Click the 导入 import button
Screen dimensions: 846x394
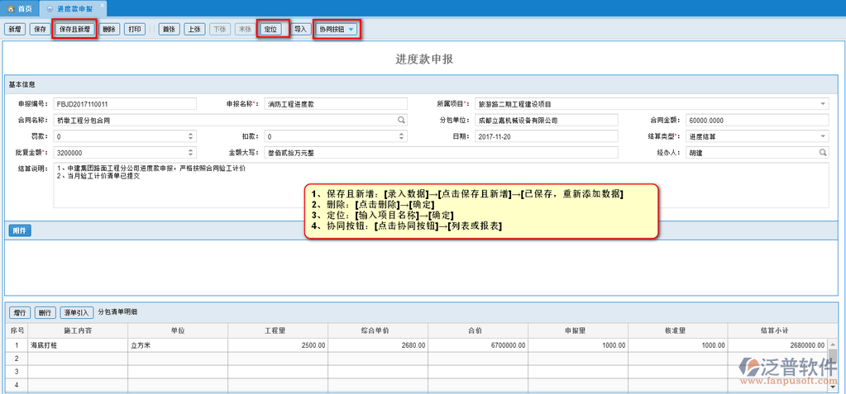point(300,29)
